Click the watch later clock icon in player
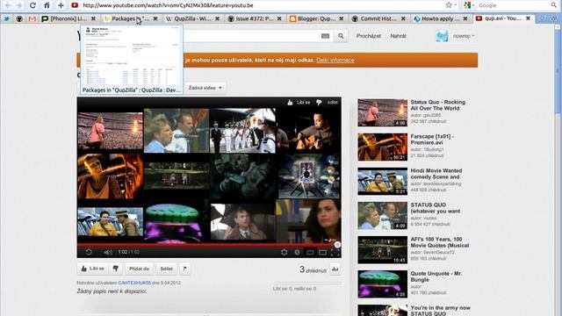The width and height of the screenshot is (562, 316). [x=297, y=252]
